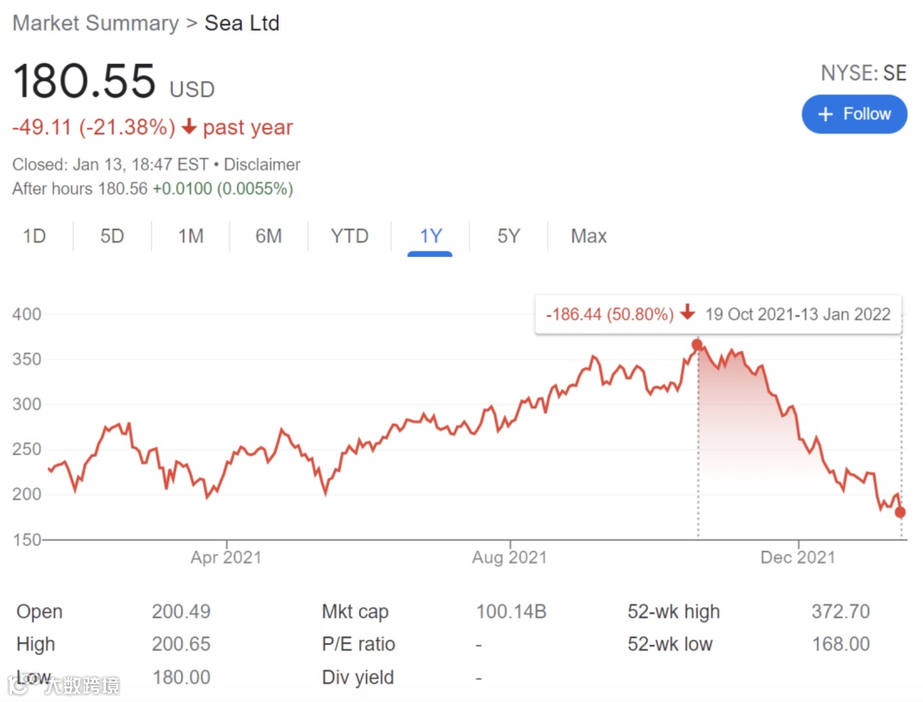Click the down arrow inside the chart tooltip
The height and width of the screenshot is (702, 923).
click(x=688, y=313)
